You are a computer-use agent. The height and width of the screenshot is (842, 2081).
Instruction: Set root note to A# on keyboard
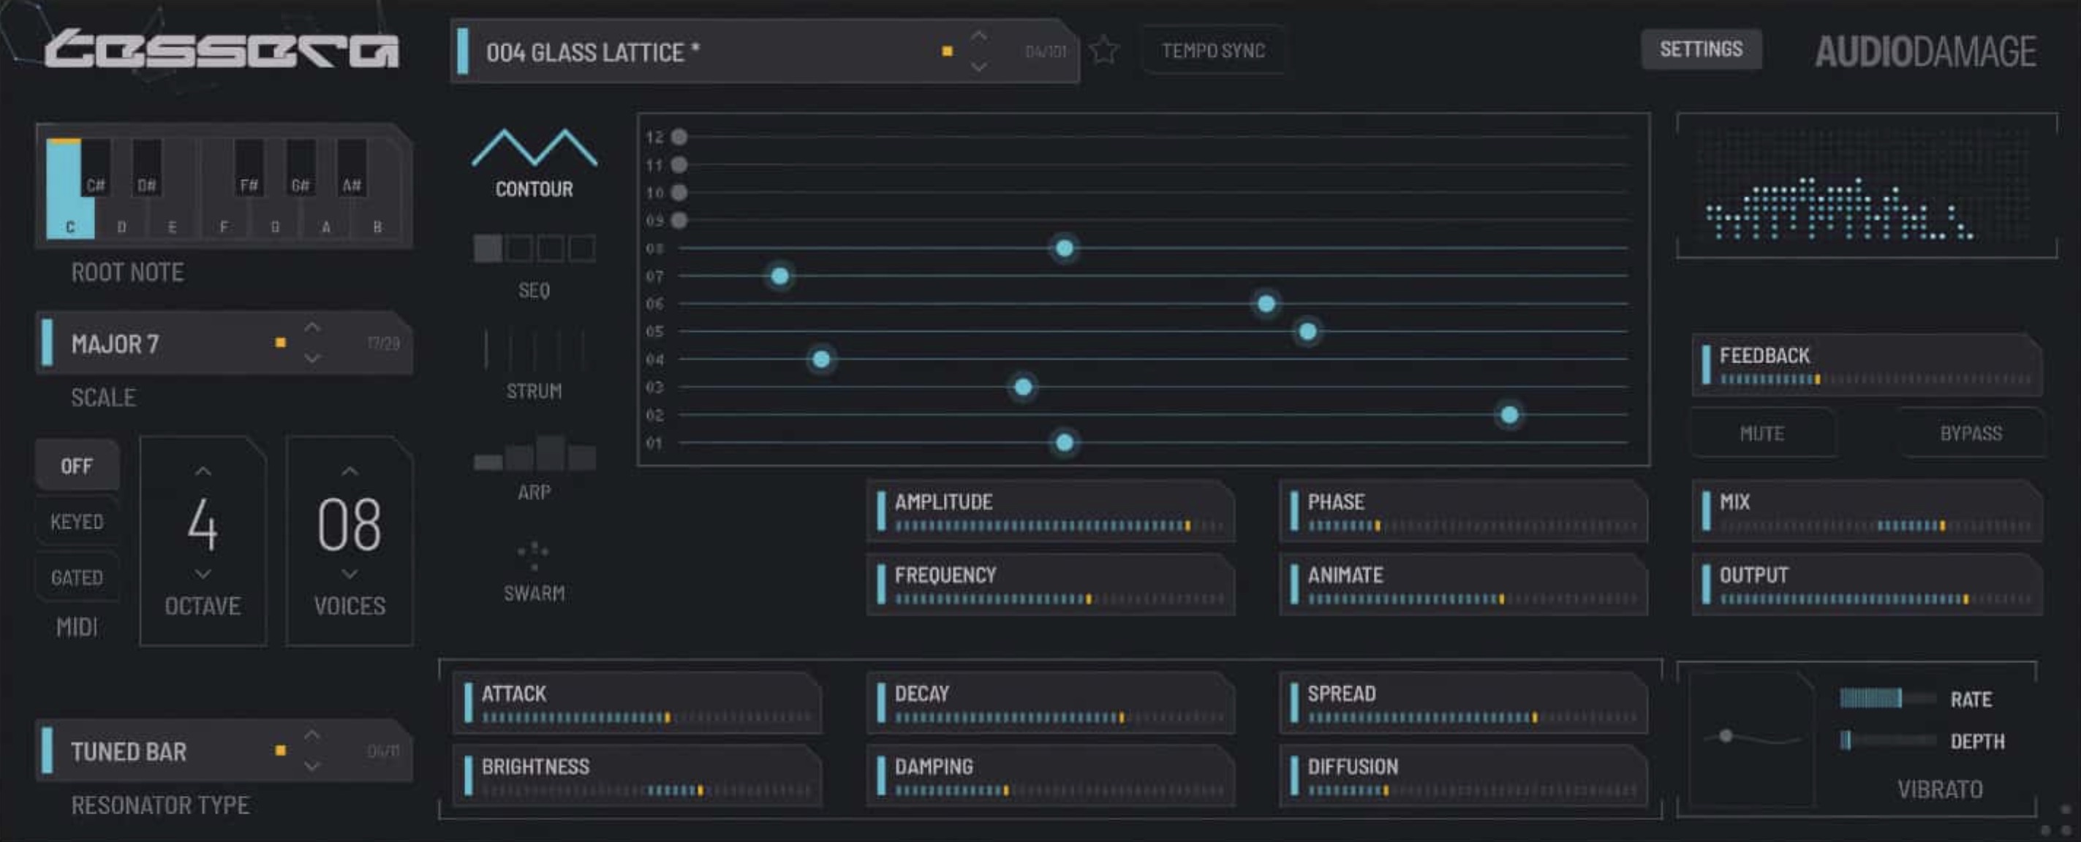352,170
